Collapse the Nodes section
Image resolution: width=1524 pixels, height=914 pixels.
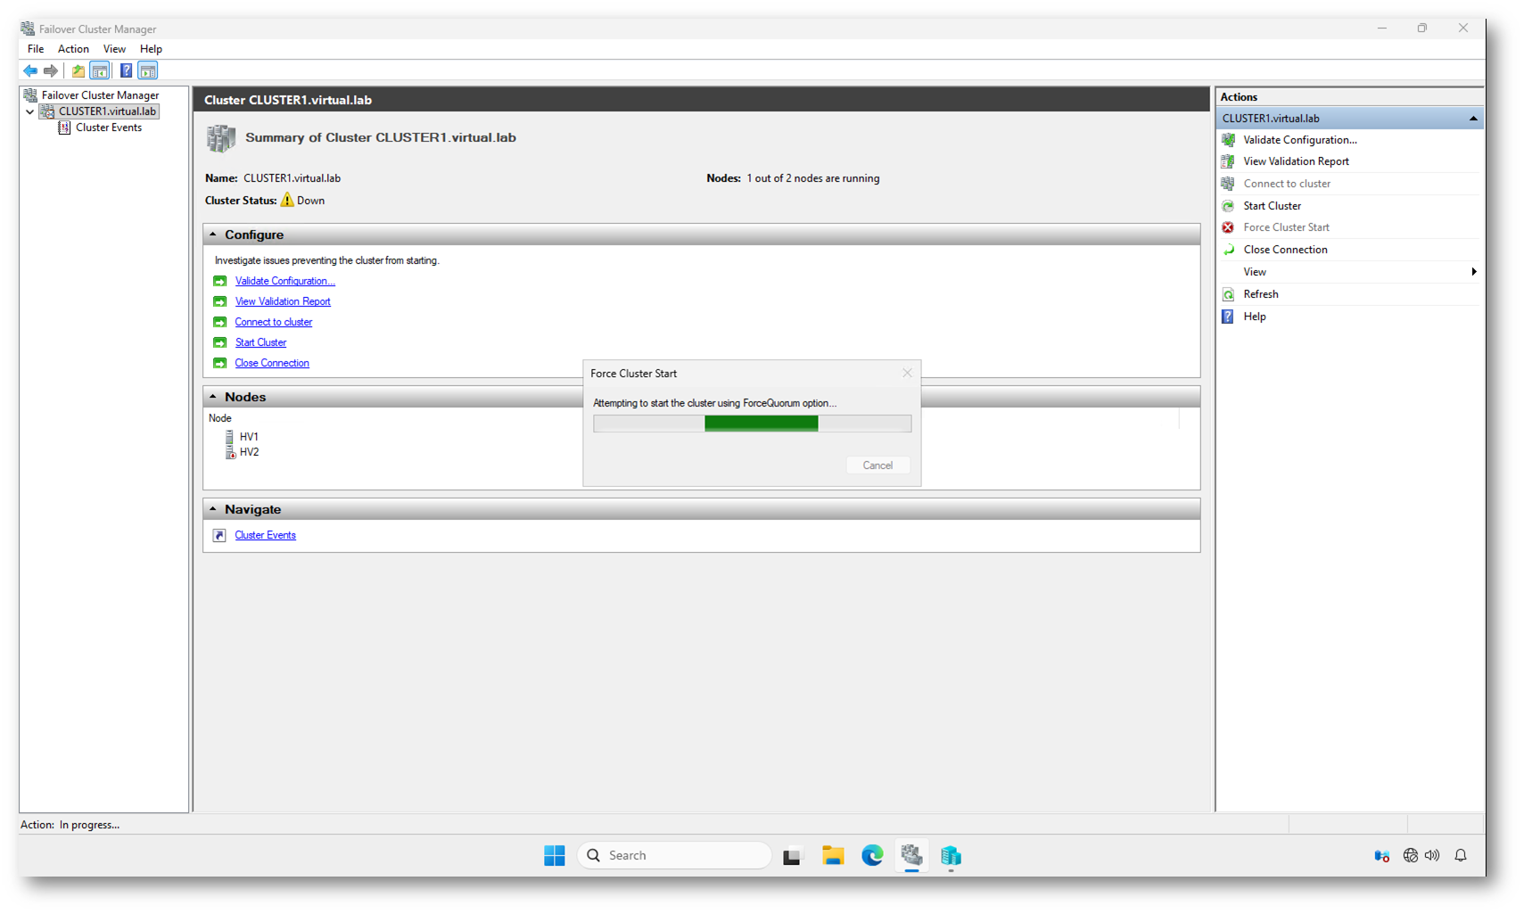(213, 397)
